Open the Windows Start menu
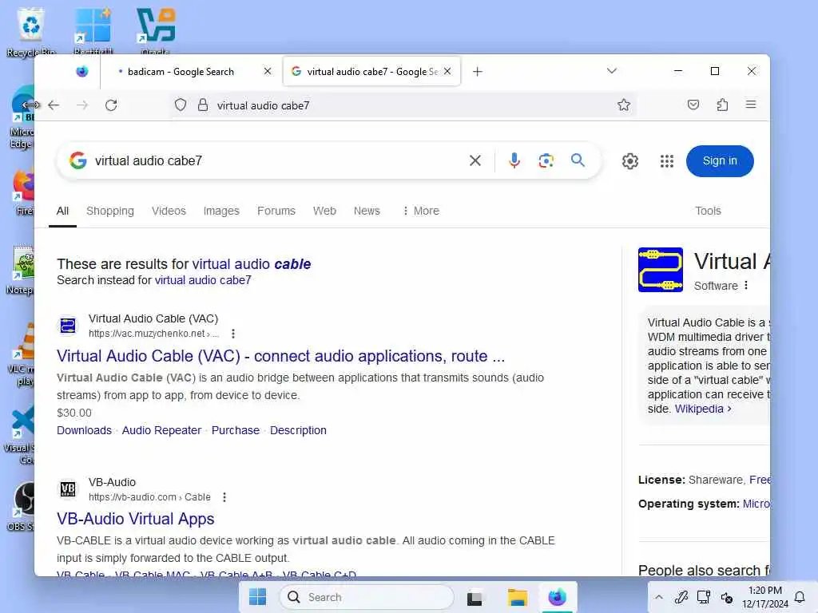This screenshot has width=818, height=613. click(x=257, y=597)
